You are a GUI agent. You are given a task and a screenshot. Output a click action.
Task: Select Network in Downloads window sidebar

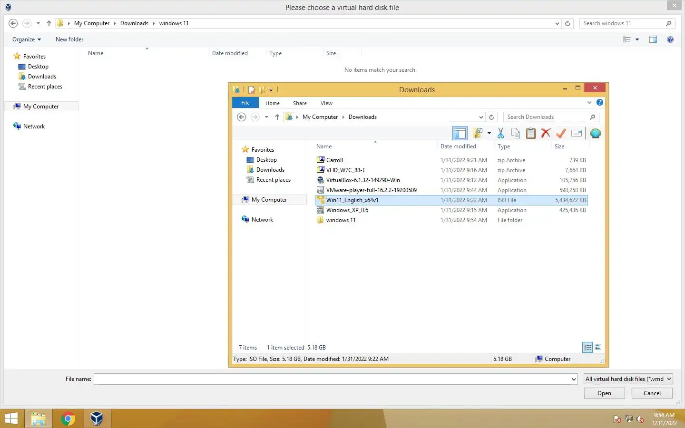(x=262, y=220)
